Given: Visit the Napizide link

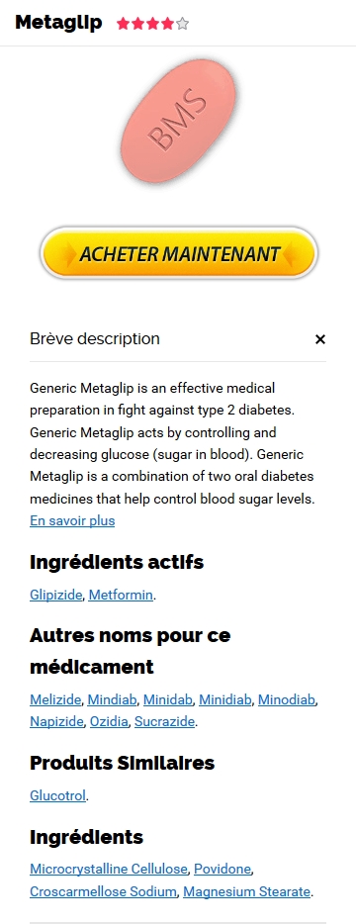Looking at the screenshot, I should pyautogui.click(x=56, y=721).
